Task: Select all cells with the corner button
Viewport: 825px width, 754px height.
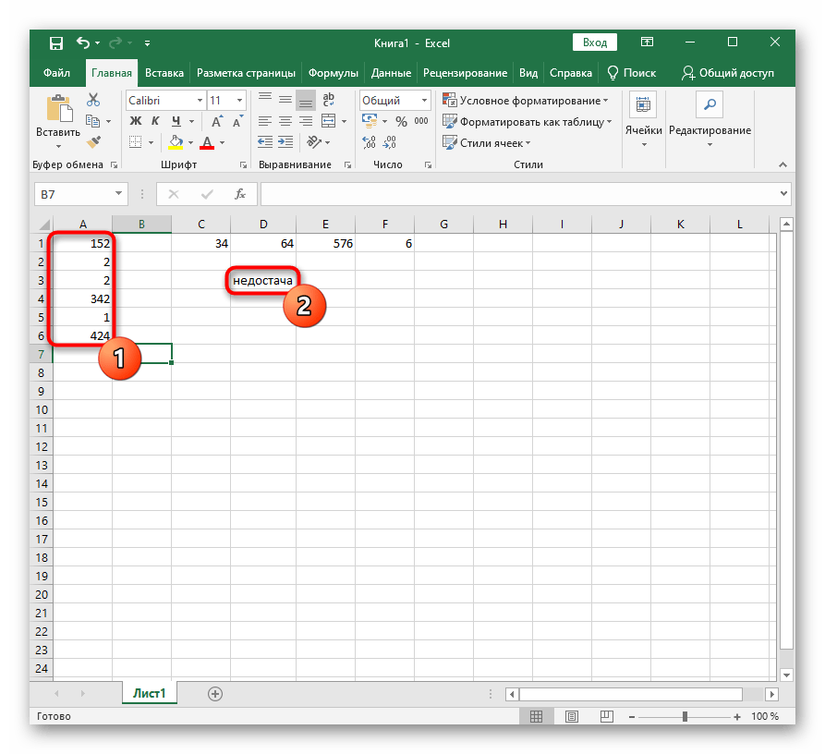Action: pyautogui.click(x=43, y=225)
